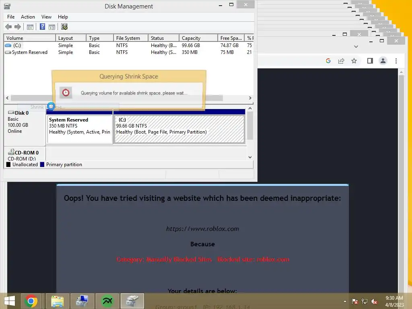This screenshot has height=309, width=412.
Task: Expand the Chrome tab search chevron
Action: 356,47
